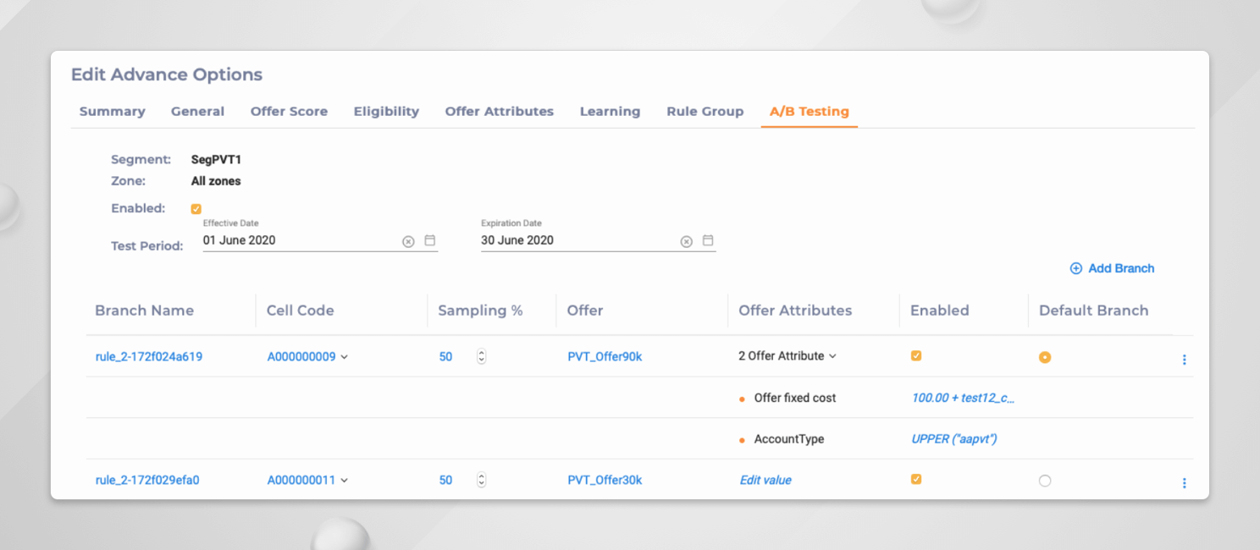1260x550 pixels.
Task: Open the PVT_Offer90k offer link
Action: point(605,357)
